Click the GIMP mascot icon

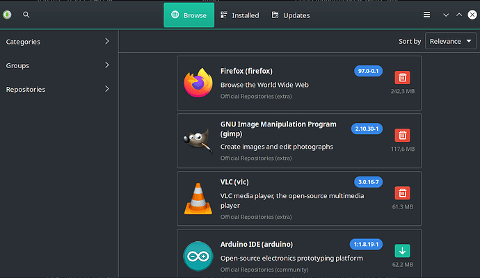tap(198, 140)
